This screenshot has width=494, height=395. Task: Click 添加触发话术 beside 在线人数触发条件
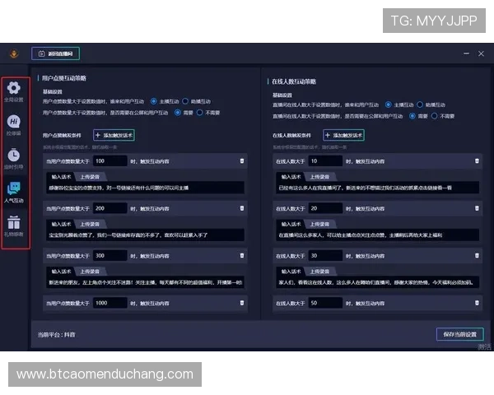coord(343,135)
